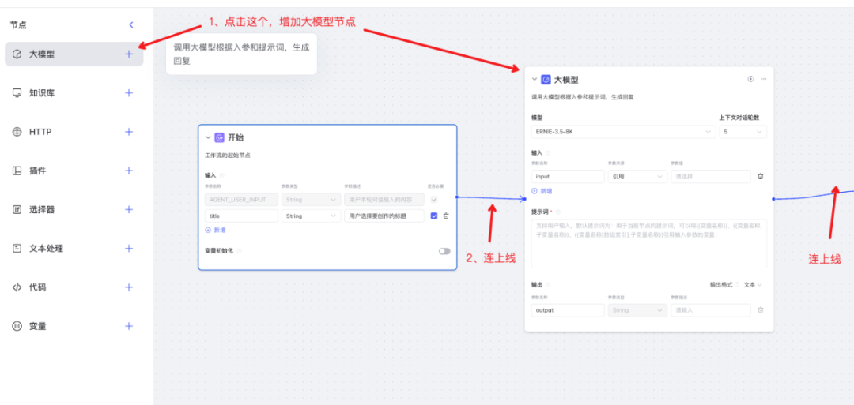
Task: Add an HTTP node using plus icon
Action: tap(129, 132)
